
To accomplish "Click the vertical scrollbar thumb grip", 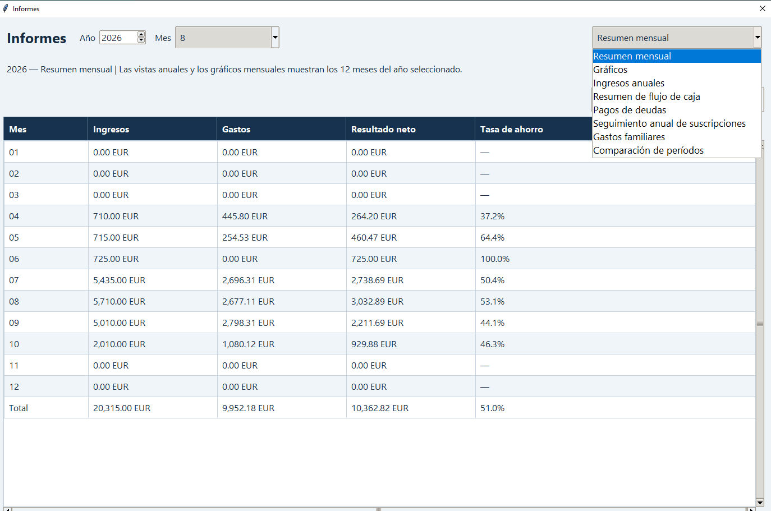I will pos(760,323).
